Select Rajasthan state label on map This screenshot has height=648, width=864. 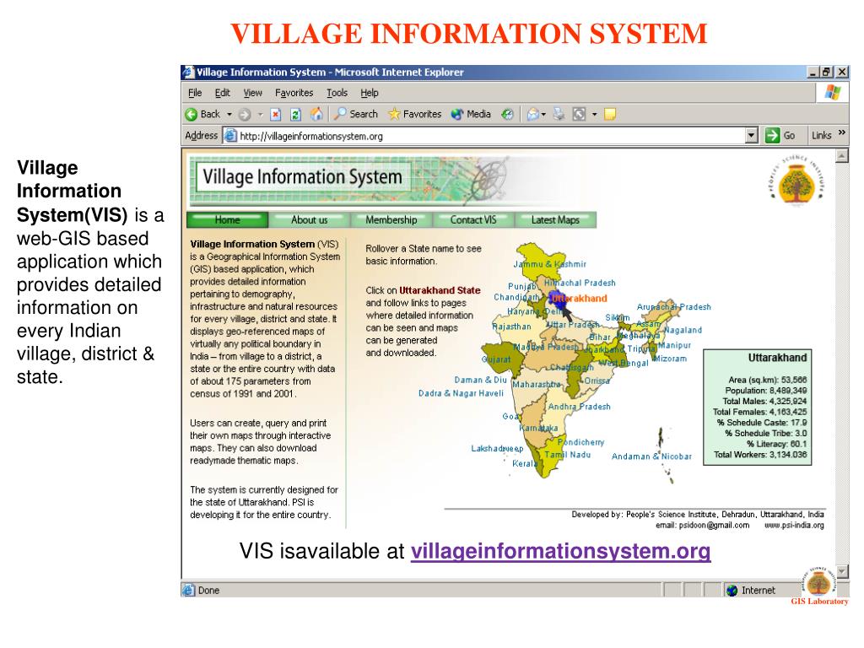click(511, 327)
